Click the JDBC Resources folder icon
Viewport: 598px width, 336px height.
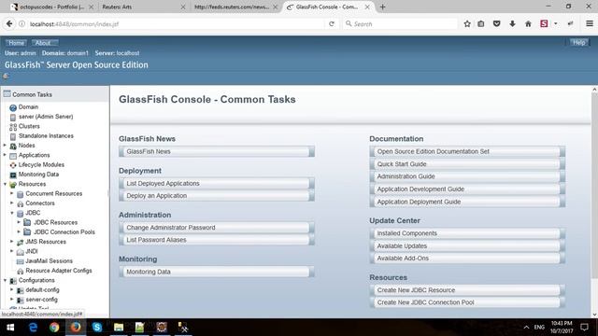(27, 222)
